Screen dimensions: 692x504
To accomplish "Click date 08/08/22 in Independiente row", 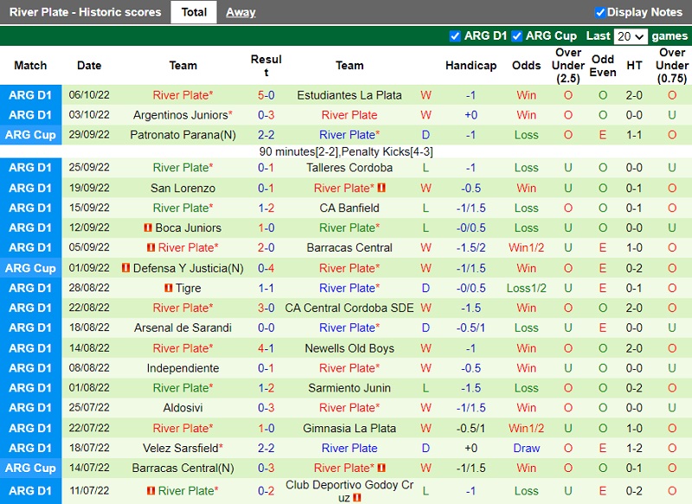I will (x=89, y=367).
